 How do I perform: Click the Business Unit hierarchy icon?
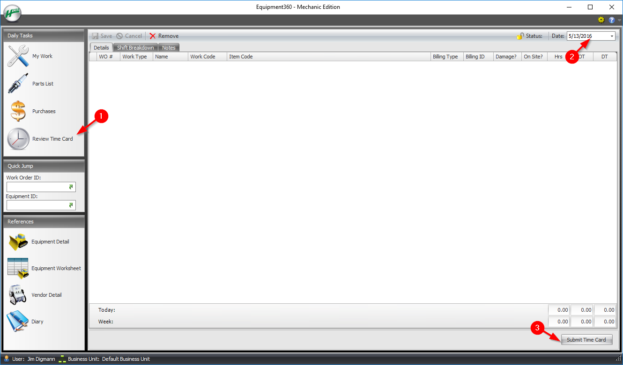click(x=62, y=359)
